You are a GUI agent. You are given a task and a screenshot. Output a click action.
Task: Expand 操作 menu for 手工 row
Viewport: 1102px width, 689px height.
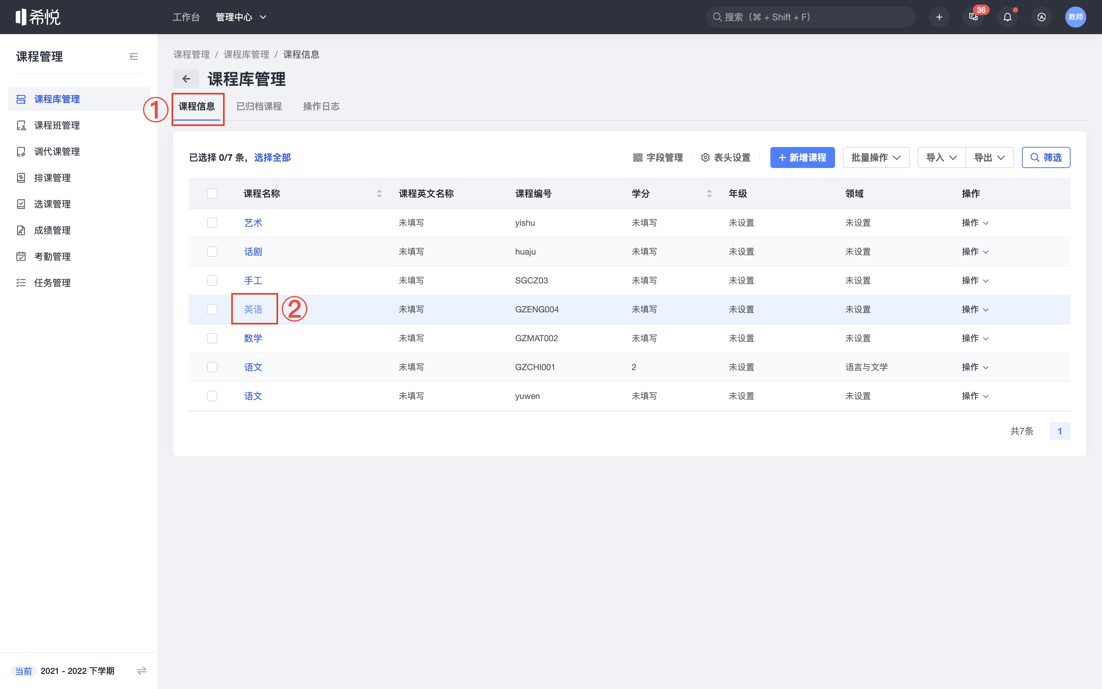[x=975, y=280]
